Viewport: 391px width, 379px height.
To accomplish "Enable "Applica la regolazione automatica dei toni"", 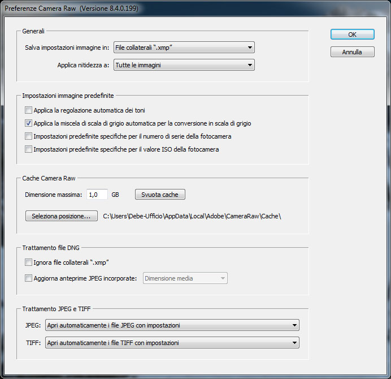I will pyautogui.click(x=29, y=110).
